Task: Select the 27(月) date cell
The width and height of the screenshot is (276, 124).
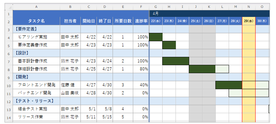Action: pyautogui.click(x=222, y=21)
